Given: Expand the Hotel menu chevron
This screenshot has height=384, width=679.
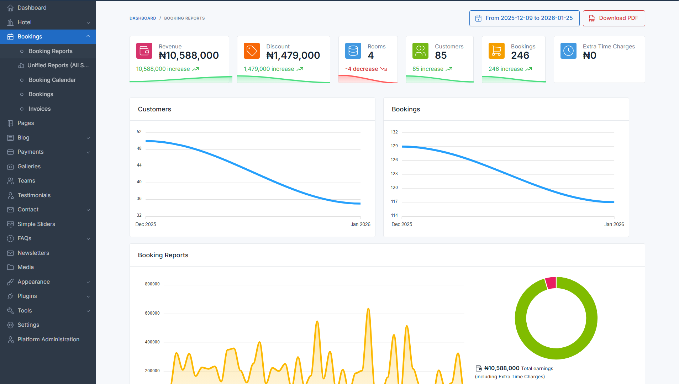Looking at the screenshot, I should click(x=88, y=23).
